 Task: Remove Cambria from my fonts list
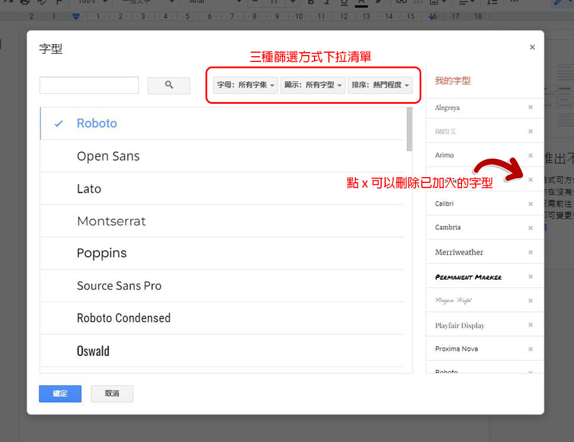coord(530,228)
